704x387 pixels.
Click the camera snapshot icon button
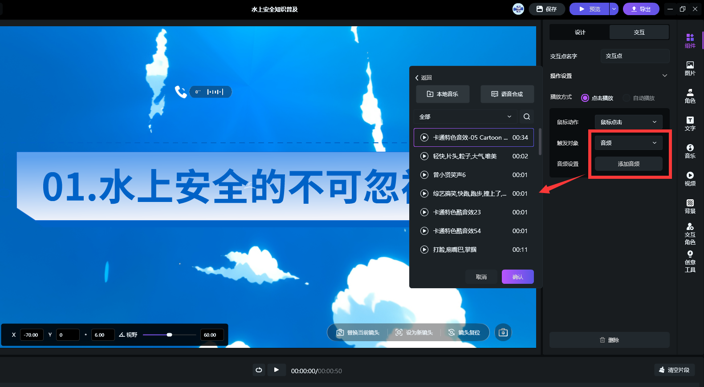503,332
